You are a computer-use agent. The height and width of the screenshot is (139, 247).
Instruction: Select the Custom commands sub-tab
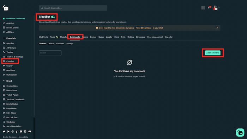pos(42,44)
